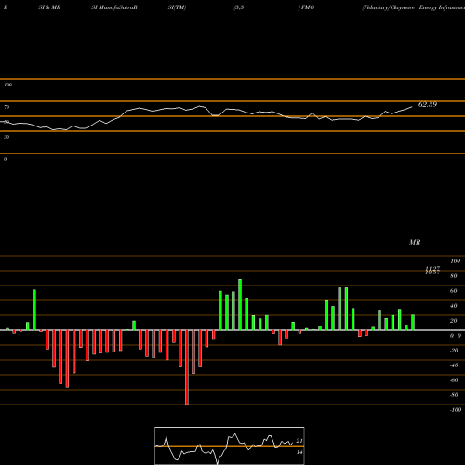Screen dimensions: 465x465
Task: Select the 'SI(TM)' header text
Action: [177, 7]
